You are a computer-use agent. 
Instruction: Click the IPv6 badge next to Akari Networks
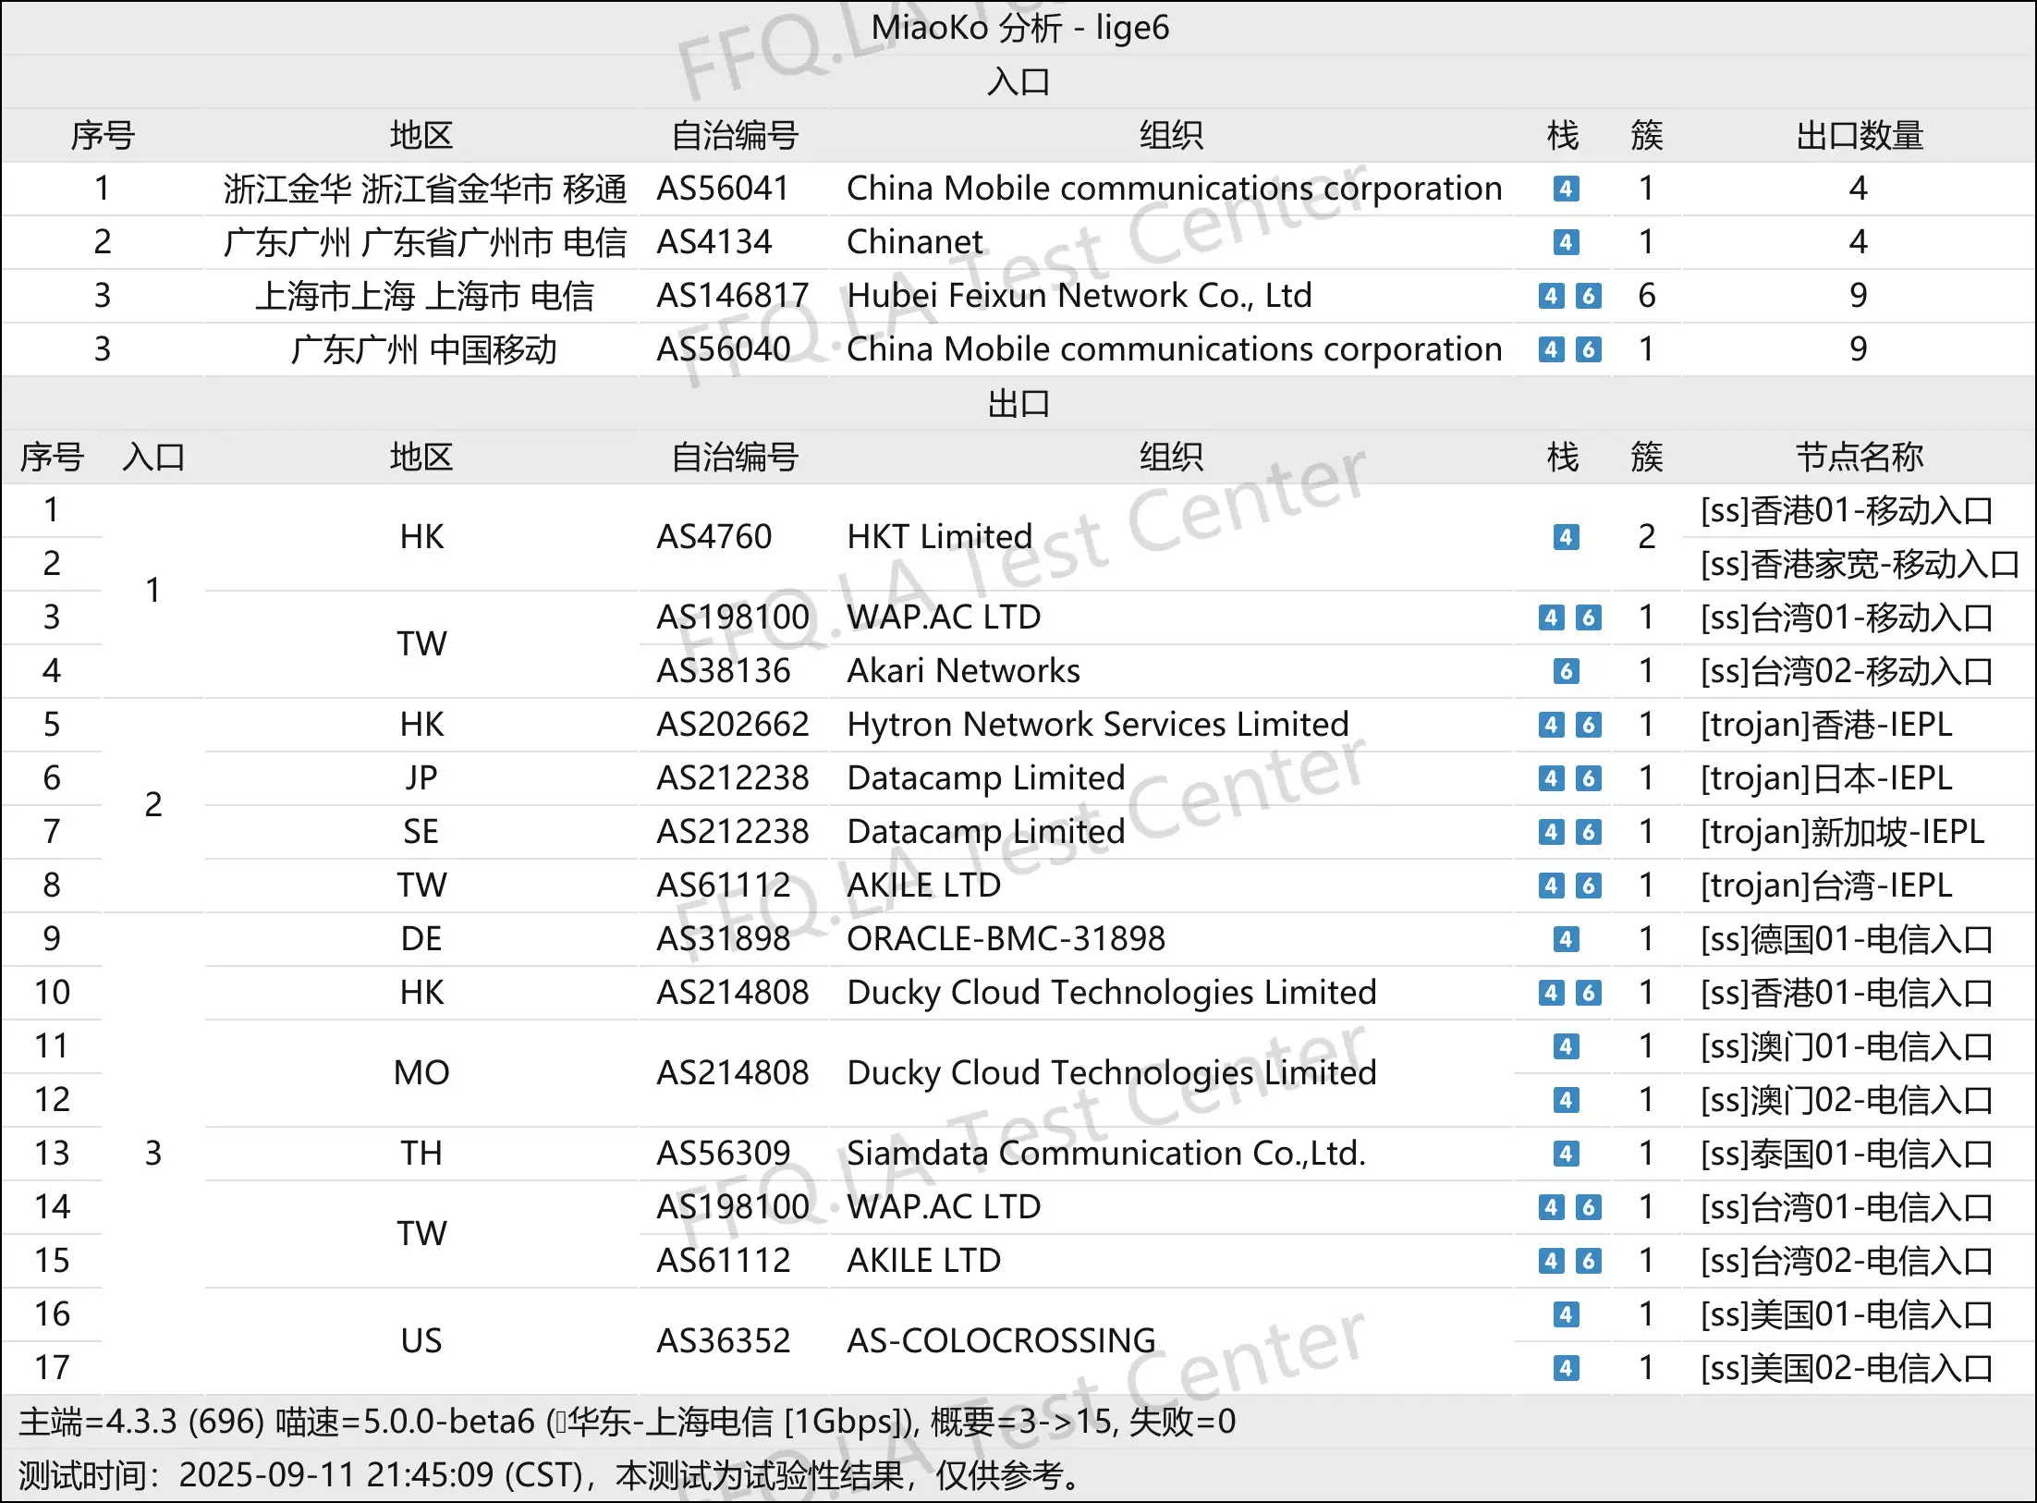point(1566,671)
